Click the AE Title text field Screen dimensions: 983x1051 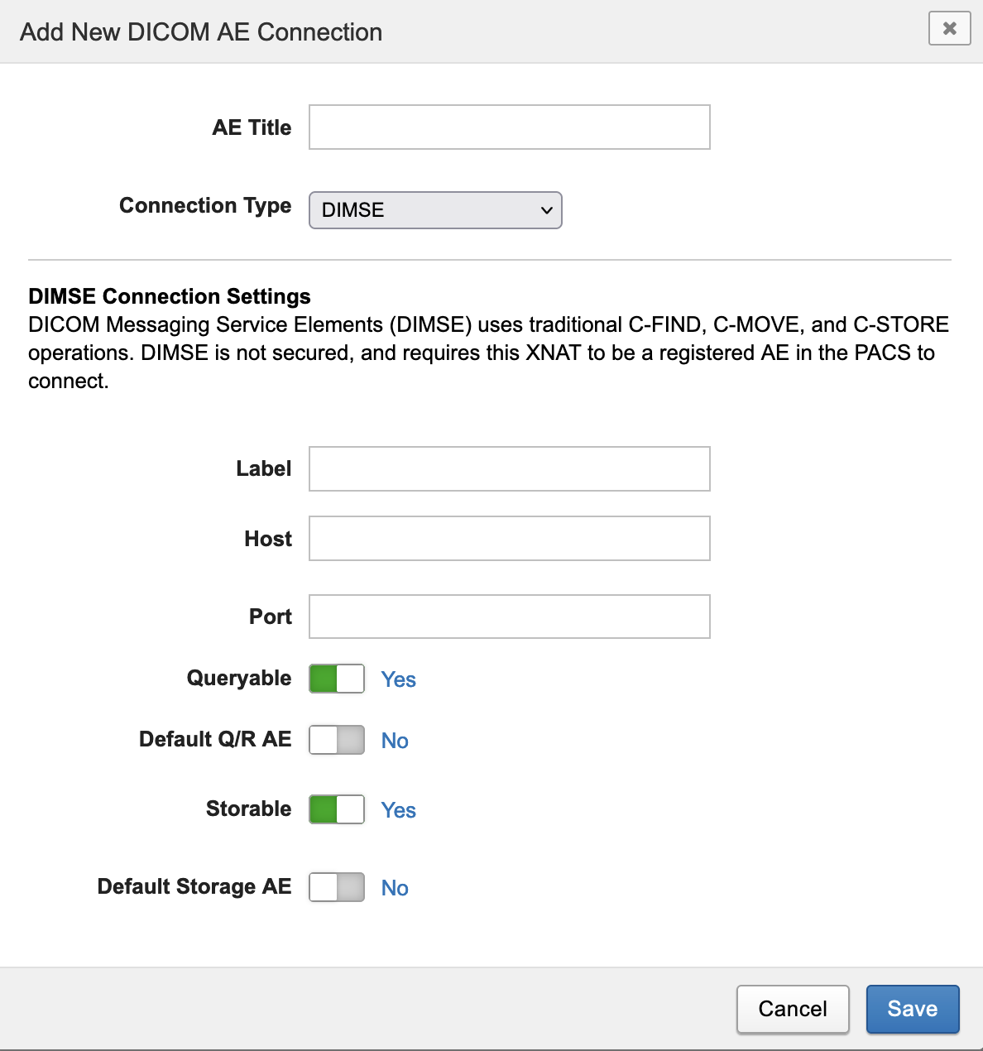[509, 127]
